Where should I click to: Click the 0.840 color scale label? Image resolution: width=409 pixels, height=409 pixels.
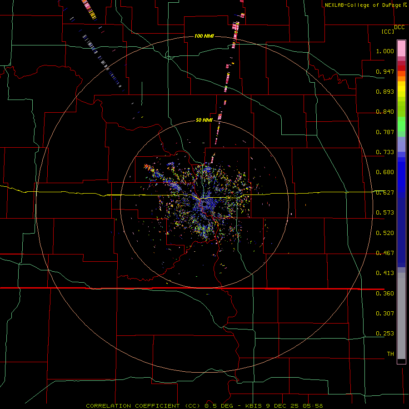click(x=385, y=112)
